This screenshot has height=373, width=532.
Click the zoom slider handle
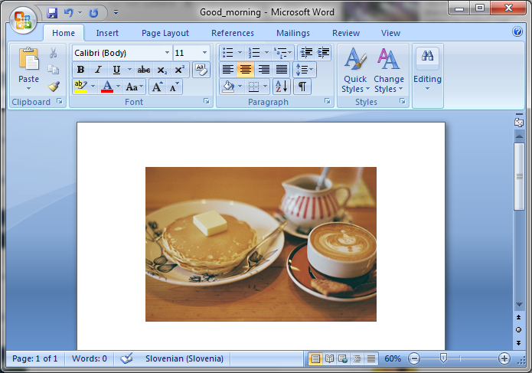[443, 358]
